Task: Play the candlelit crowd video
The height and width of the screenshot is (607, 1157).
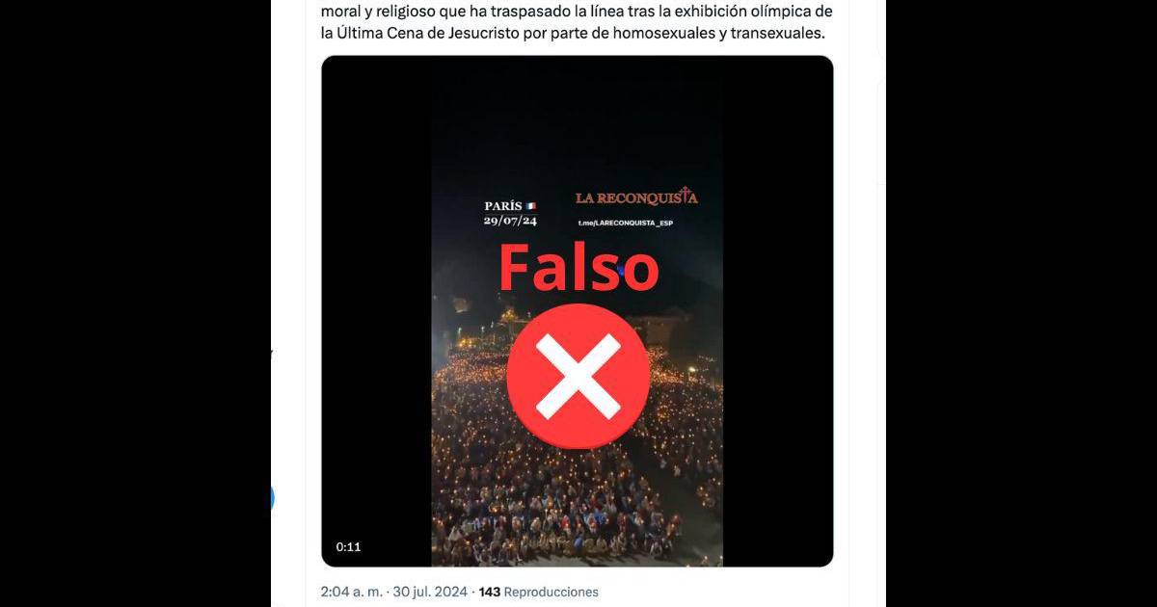Action: pos(578,311)
